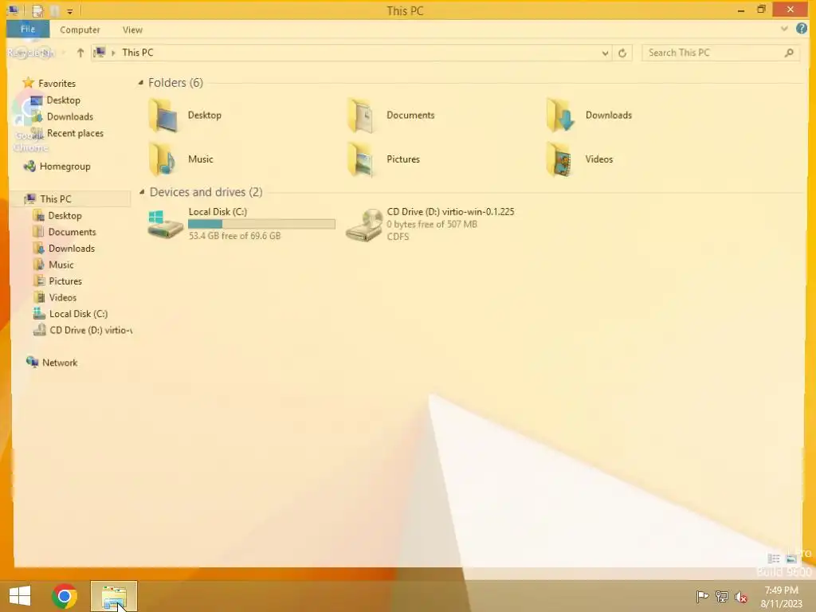This screenshot has height=612, width=816.
Task: Select the Documents folder icon
Action: 361,115
